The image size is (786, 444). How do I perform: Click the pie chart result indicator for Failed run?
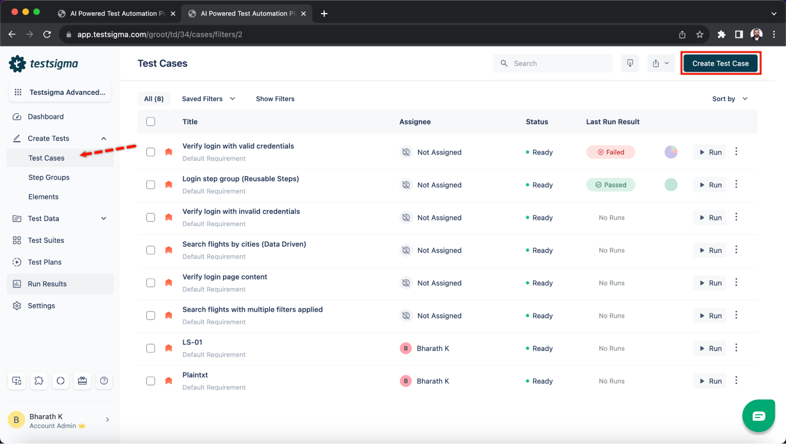click(671, 152)
